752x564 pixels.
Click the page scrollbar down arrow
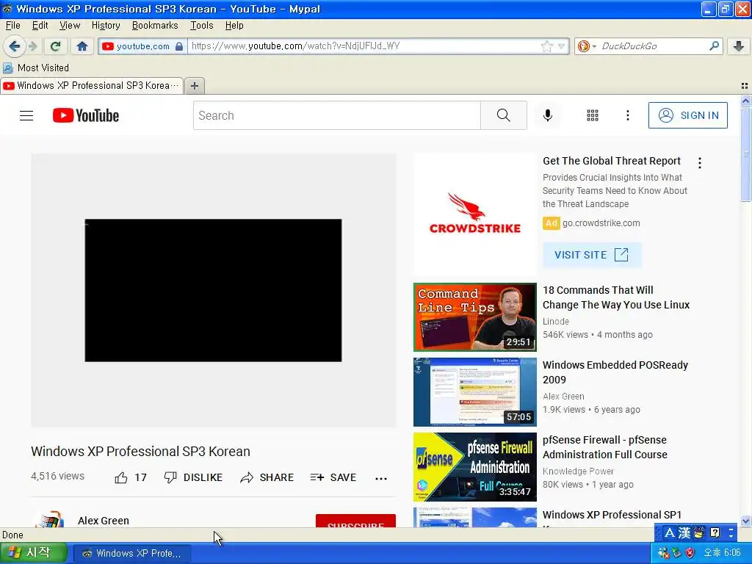click(x=745, y=521)
